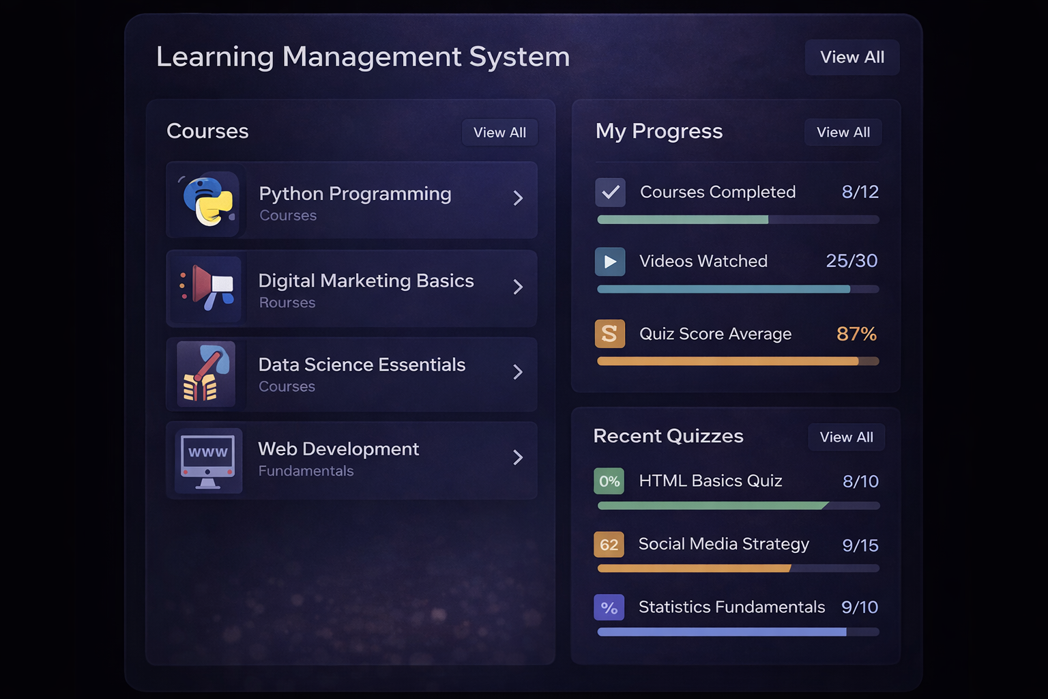Click the play icon next to Videos Watched

point(609,261)
